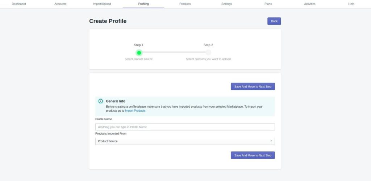
Task: Follow the Import Products link
Action: (x=135, y=111)
